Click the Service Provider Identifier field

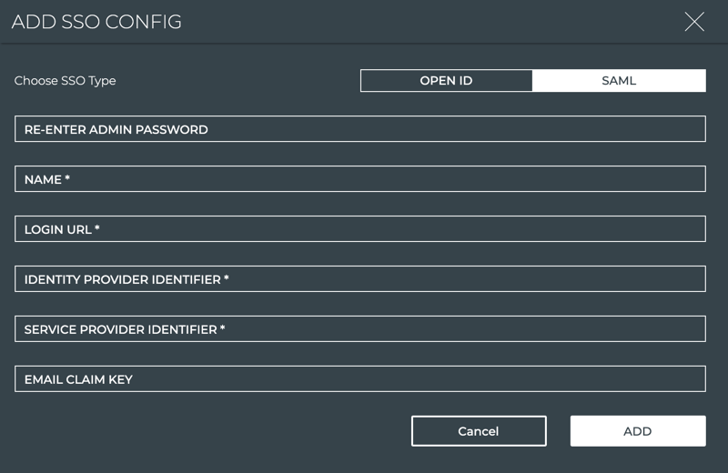360,329
